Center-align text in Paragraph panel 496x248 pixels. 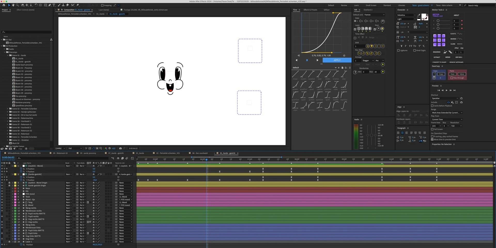(402, 133)
